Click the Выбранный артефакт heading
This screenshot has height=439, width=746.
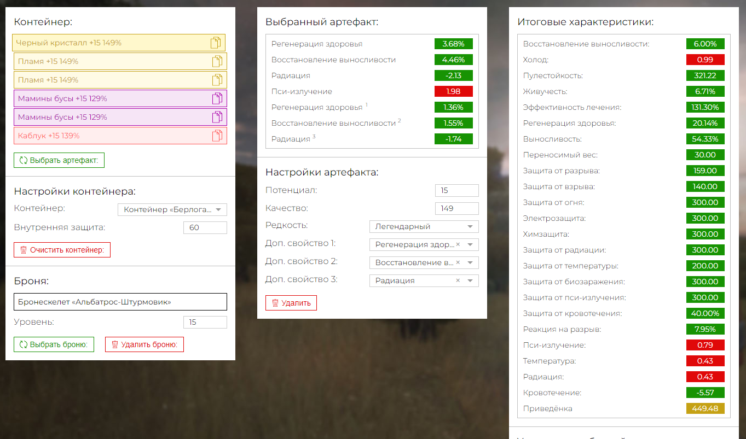coord(322,22)
